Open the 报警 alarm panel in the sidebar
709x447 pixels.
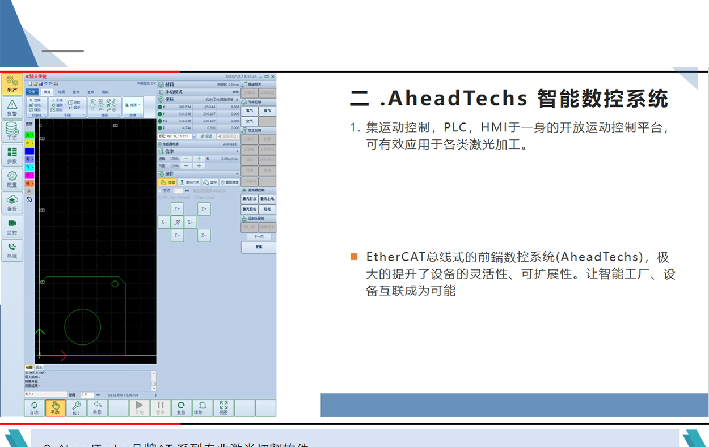coord(12,107)
